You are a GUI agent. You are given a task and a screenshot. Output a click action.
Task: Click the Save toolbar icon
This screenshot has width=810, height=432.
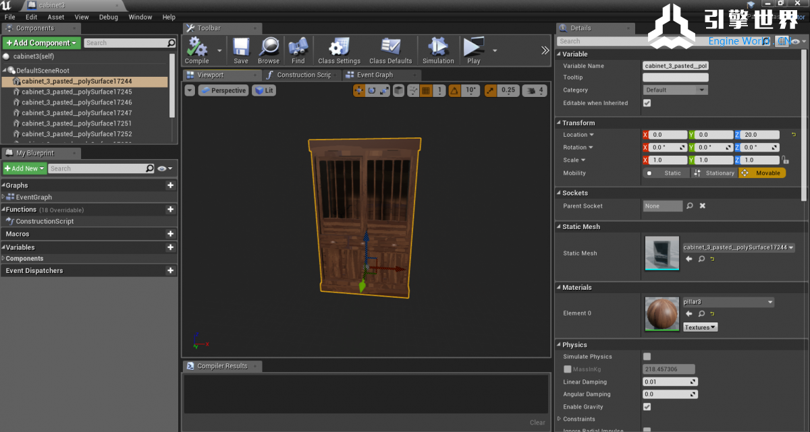click(241, 51)
